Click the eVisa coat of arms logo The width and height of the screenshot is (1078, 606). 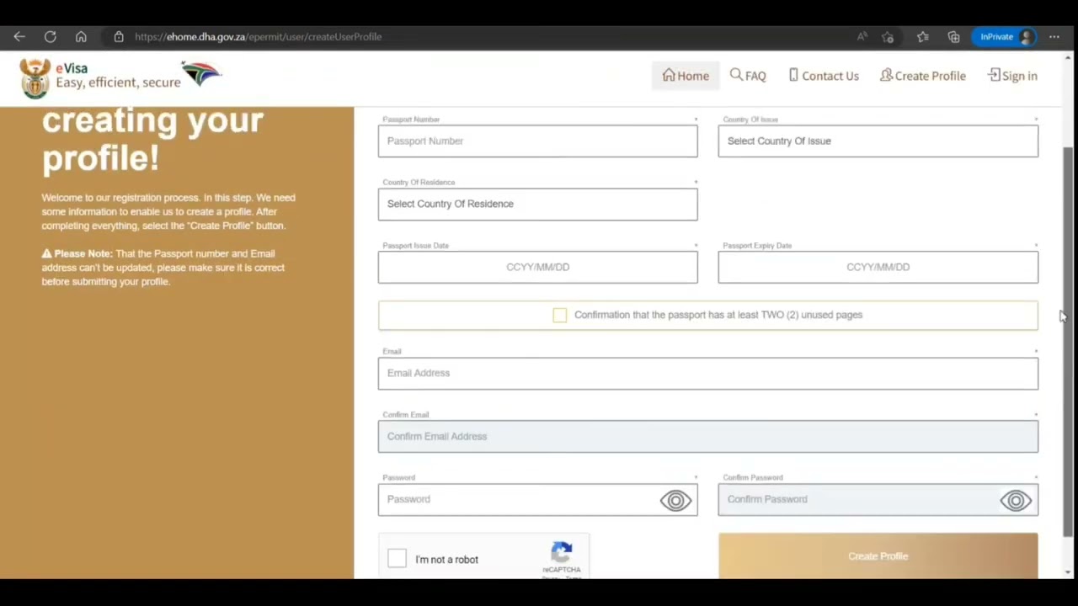click(35, 78)
